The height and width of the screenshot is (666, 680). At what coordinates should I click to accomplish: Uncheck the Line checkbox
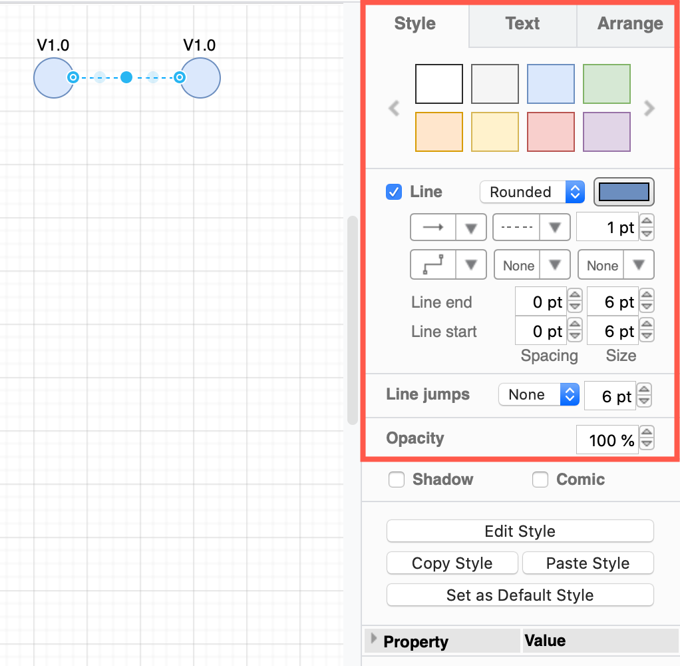click(393, 192)
